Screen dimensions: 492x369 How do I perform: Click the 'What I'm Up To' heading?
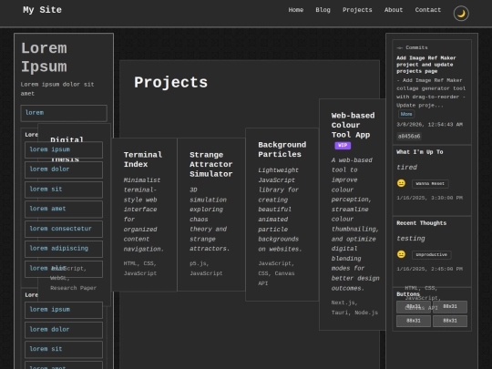click(x=419, y=152)
